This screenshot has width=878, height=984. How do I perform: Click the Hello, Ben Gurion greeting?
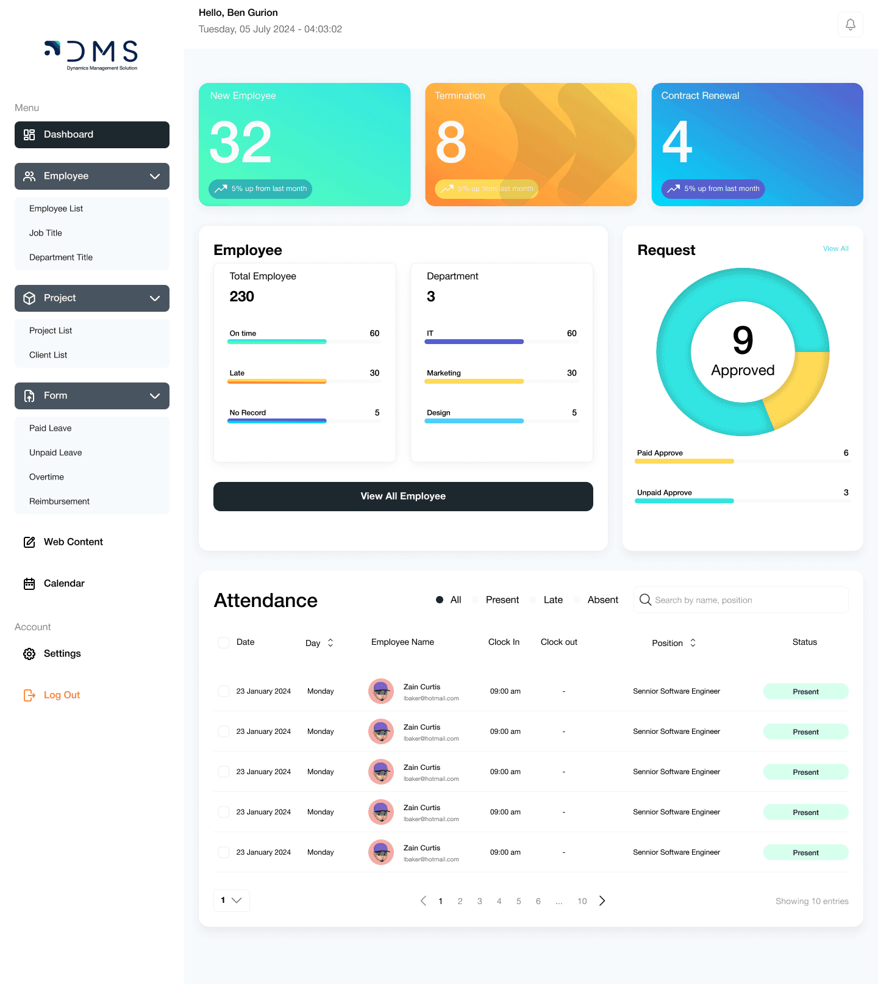click(x=238, y=13)
